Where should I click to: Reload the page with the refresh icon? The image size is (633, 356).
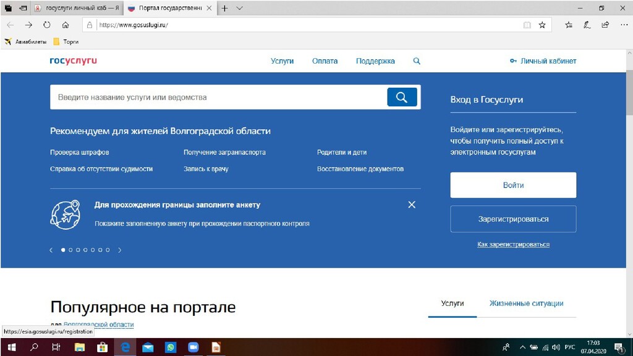(x=47, y=25)
